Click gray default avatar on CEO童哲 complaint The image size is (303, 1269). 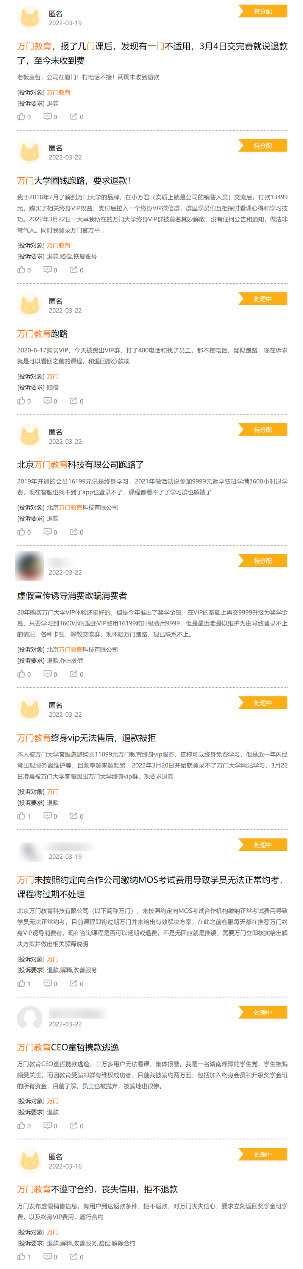(x=30, y=1018)
